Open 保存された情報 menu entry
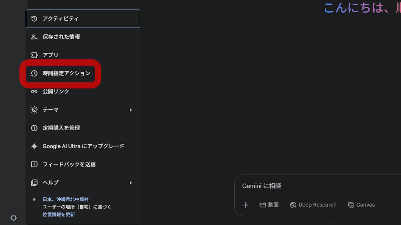This screenshot has height=225, width=401. [83, 37]
